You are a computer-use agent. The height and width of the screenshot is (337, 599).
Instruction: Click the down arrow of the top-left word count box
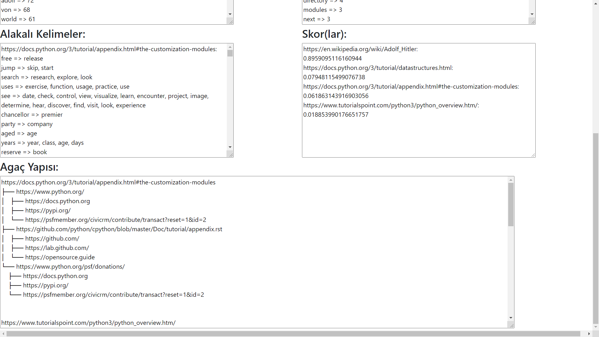point(230,14)
